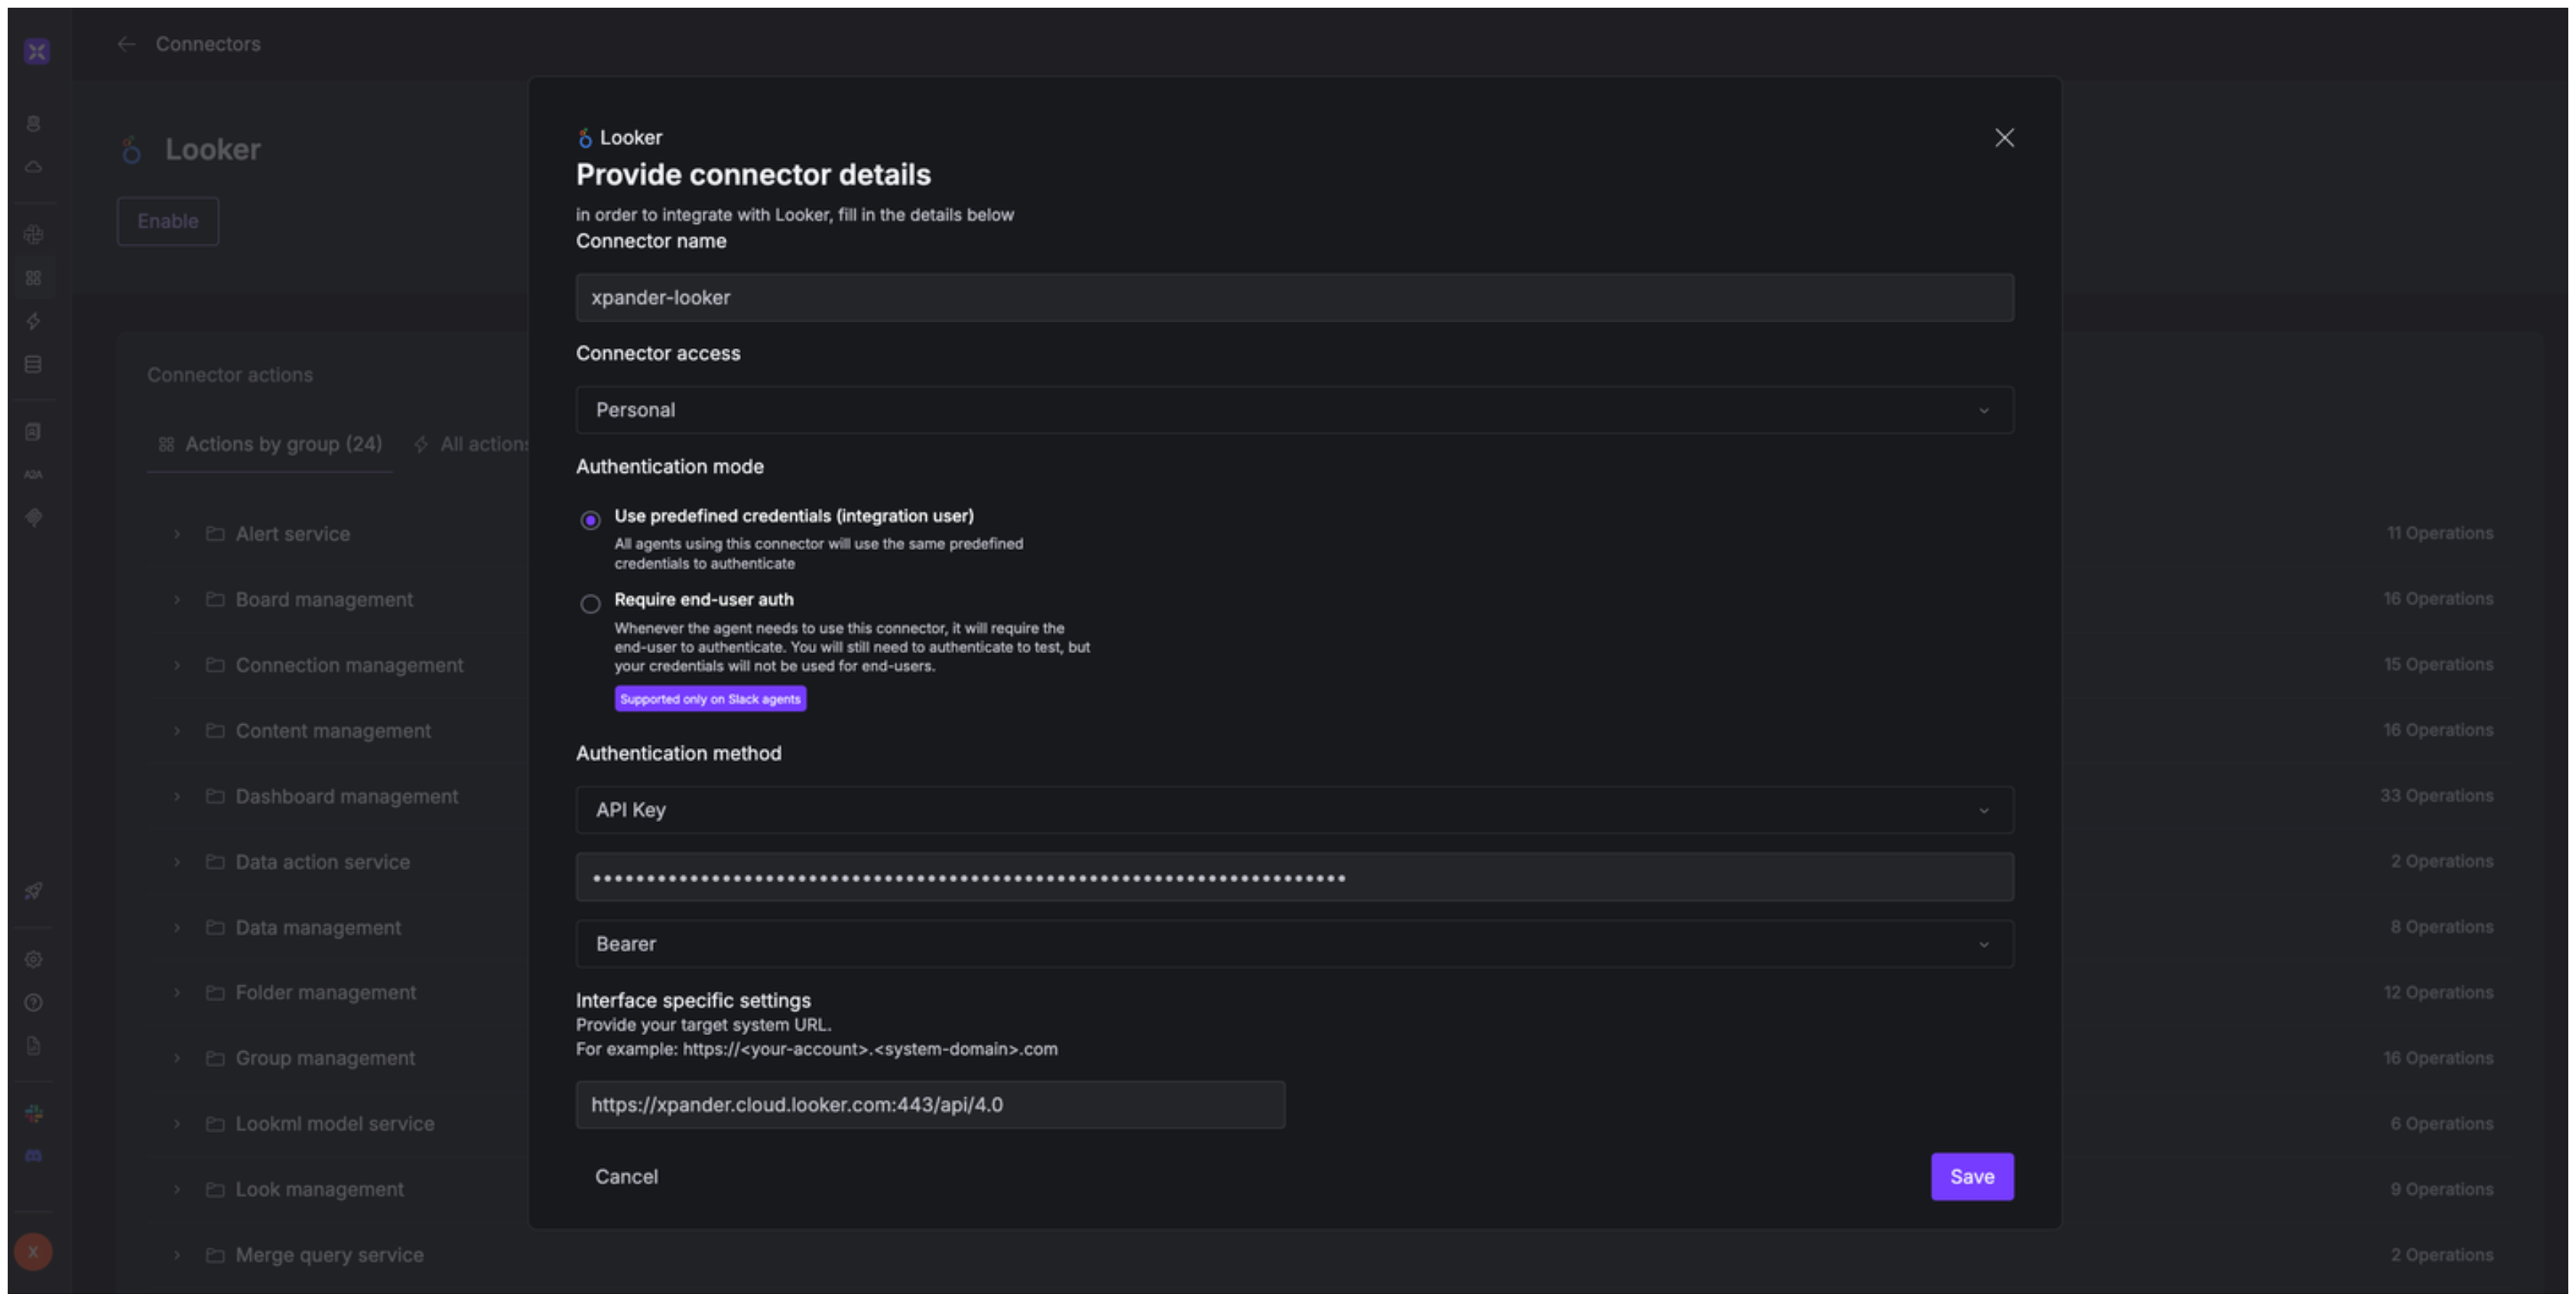
Task: Open the Bearer token type dropdown
Action: click(x=1294, y=943)
